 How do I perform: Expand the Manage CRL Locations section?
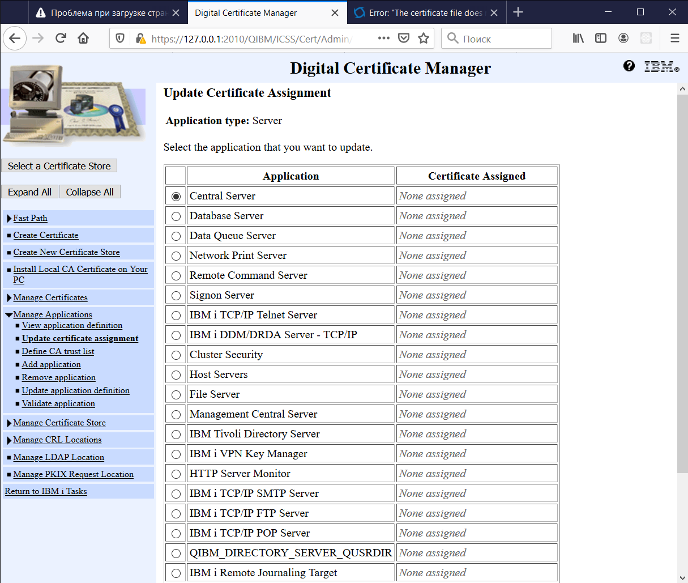click(x=9, y=440)
